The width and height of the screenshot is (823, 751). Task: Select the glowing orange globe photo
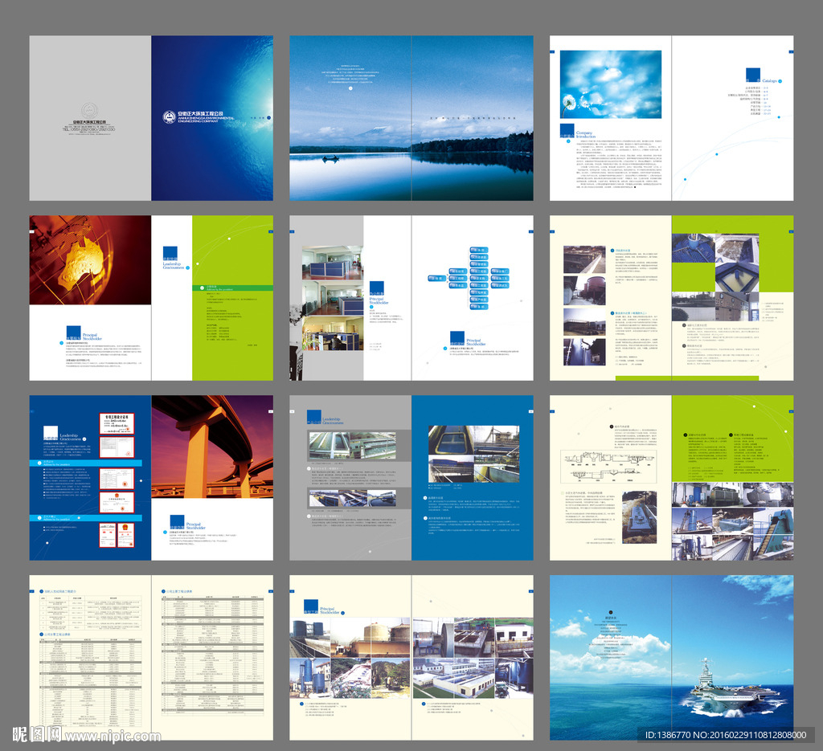pyautogui.click(x=90, y=260)
